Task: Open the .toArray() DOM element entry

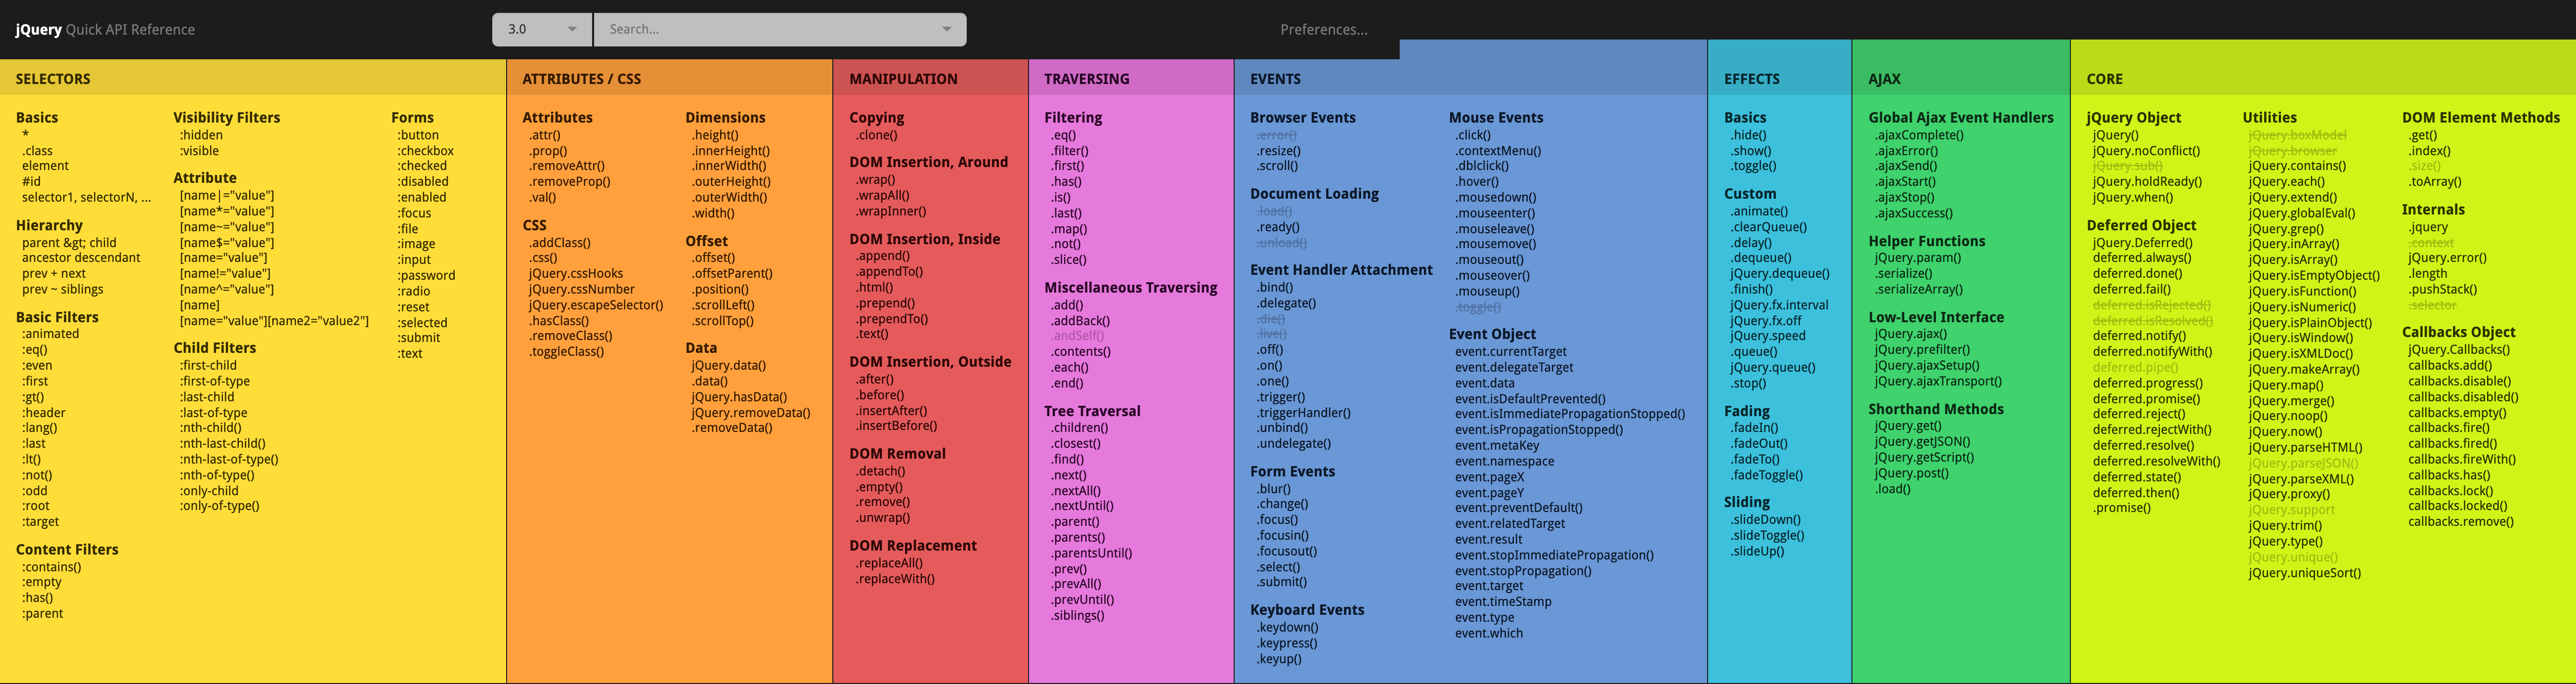Action: [2434, 182]
